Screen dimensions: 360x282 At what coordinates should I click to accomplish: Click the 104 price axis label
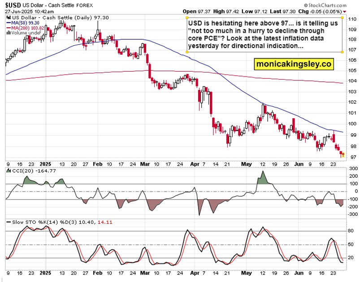click(352, 81)
